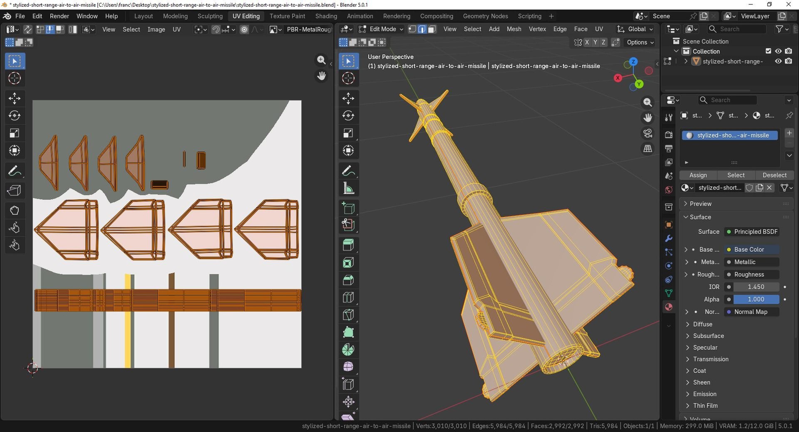The image size is (799, 432).
Task: Click the Base Color linked node button
Action: click(752, 250)
